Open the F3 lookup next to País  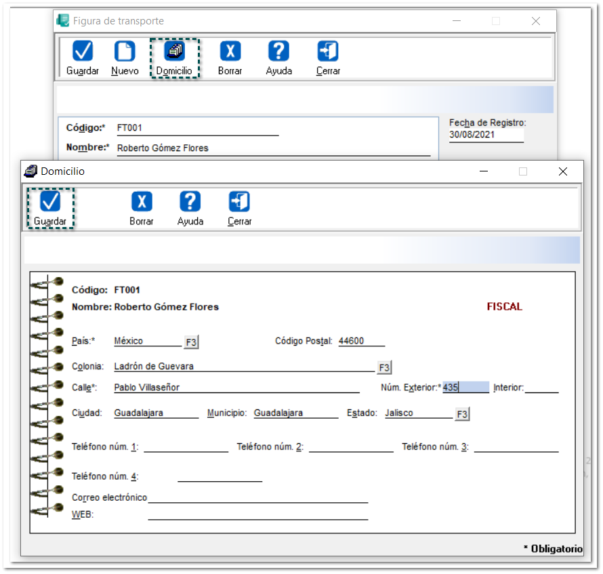(191, 342)
